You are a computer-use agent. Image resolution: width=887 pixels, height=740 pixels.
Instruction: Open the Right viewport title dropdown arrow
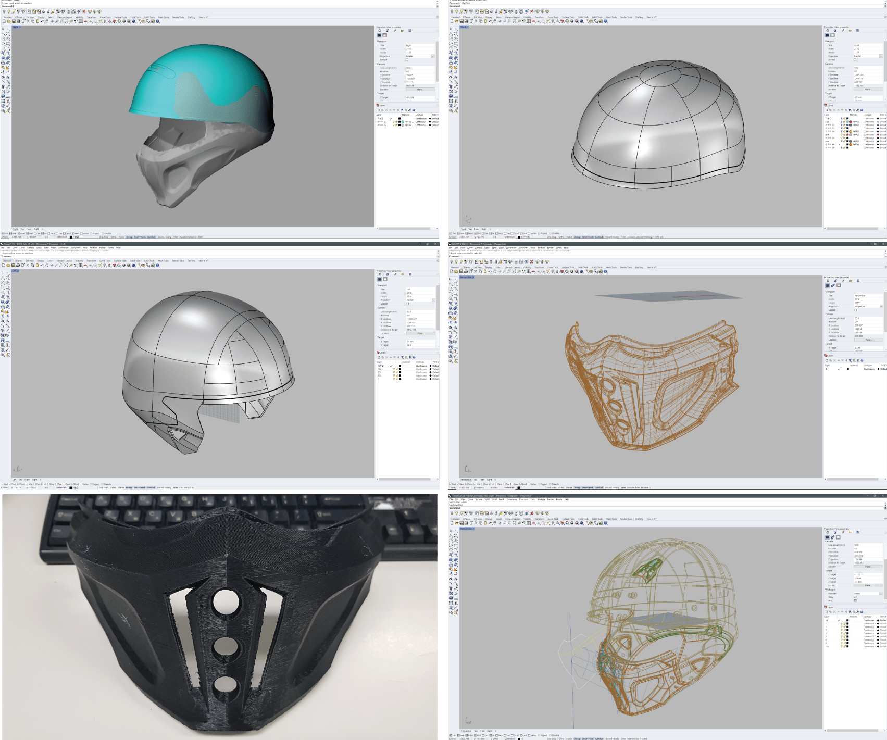(x=20, y=27)
